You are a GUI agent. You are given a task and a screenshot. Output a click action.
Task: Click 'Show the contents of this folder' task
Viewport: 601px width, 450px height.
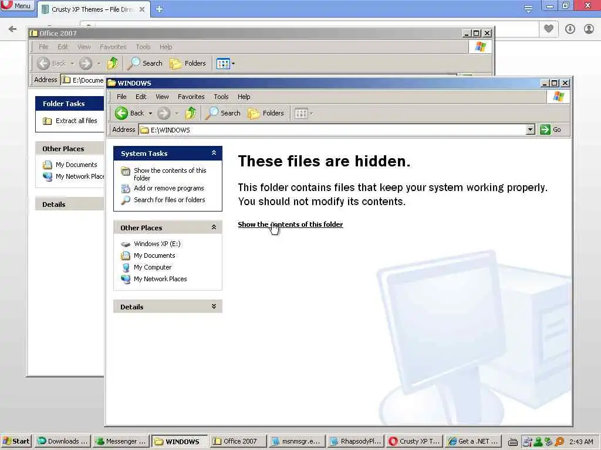pos(170,174)
